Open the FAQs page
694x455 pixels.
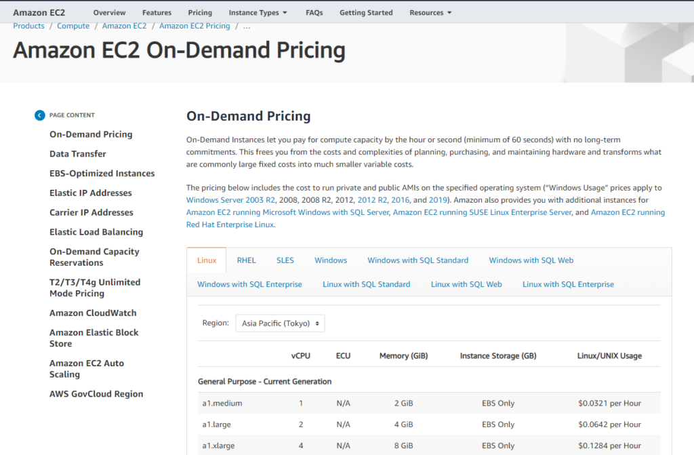click(314, 13)
